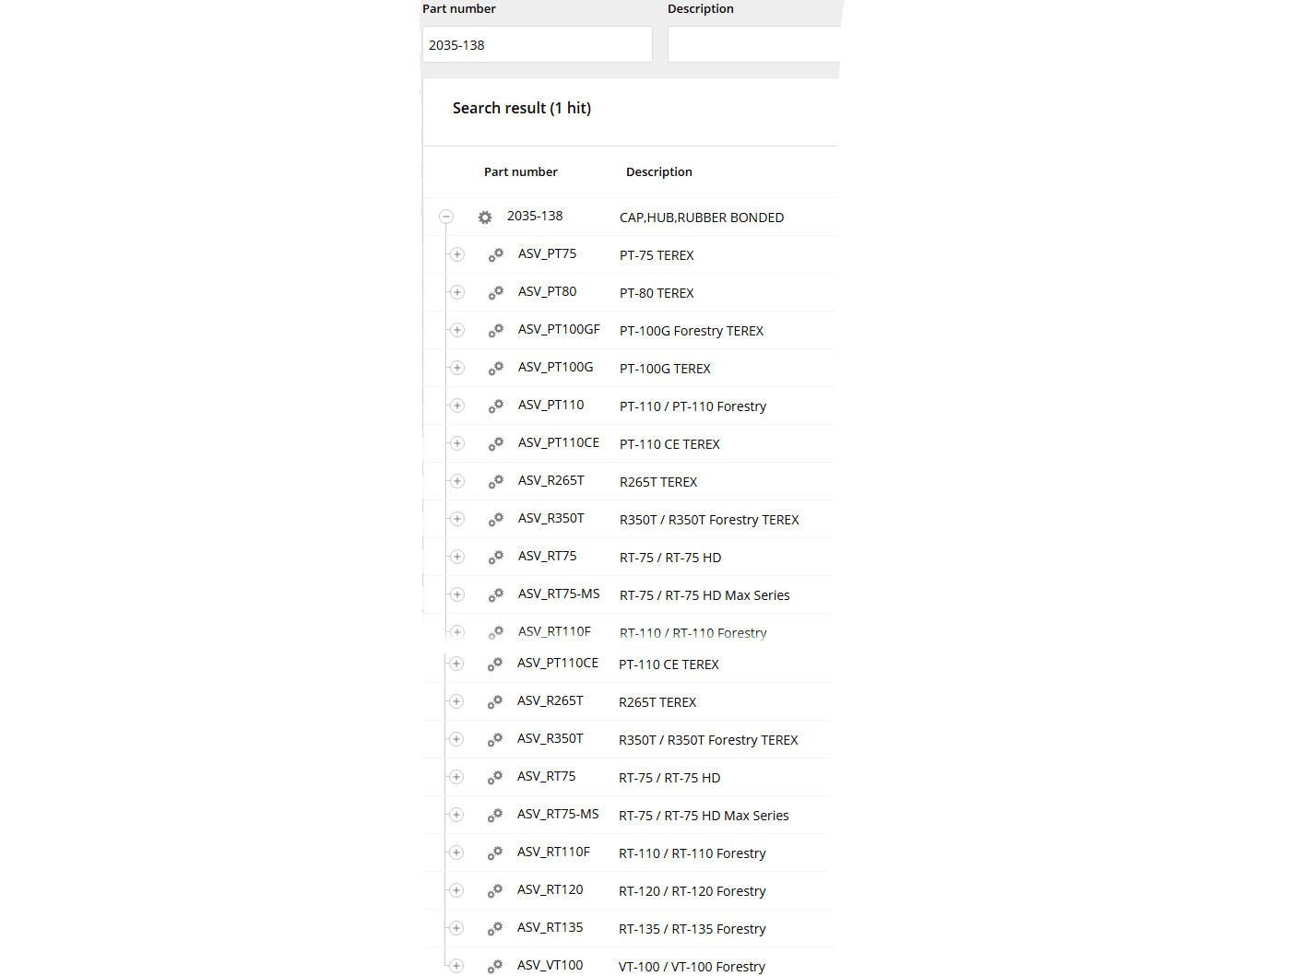Click the gears icon for ASV_RT120
1302x976 pixels.
click(495, 890)
